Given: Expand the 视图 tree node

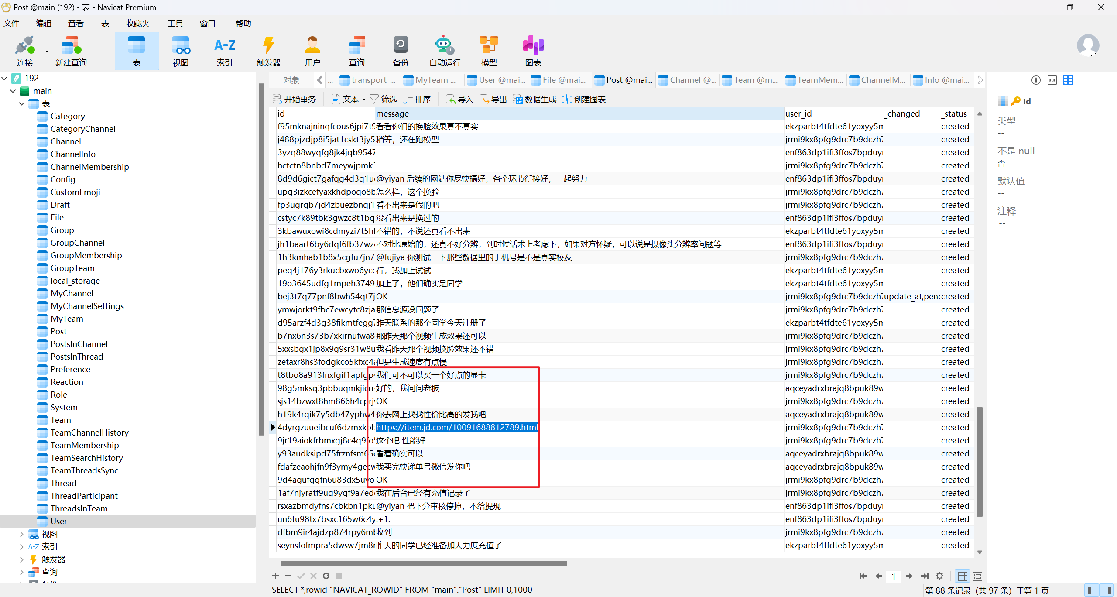Looking at the screenshot, I should 22,534.
